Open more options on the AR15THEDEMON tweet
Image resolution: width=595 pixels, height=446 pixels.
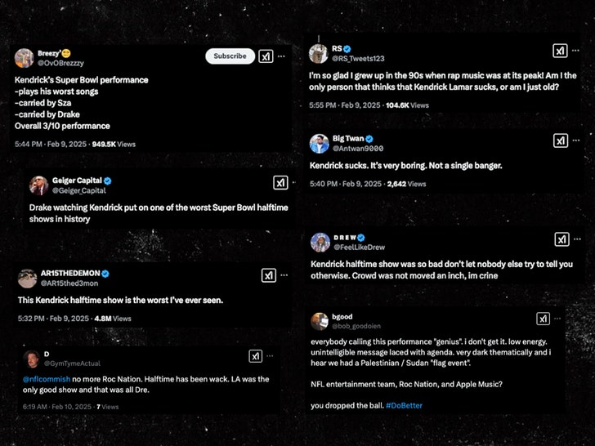click(285, 275)
